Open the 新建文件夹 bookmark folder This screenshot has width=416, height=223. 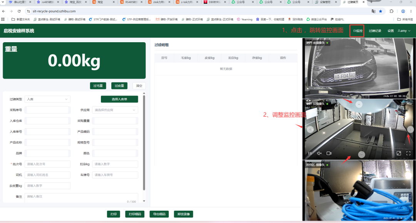click(21, 19)
